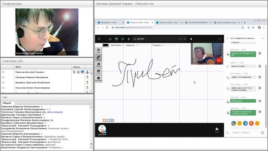Switch to the active Встреча eClass tab
Image resolution: width=268 pixels, height=151 pixels.
[139, 22]
